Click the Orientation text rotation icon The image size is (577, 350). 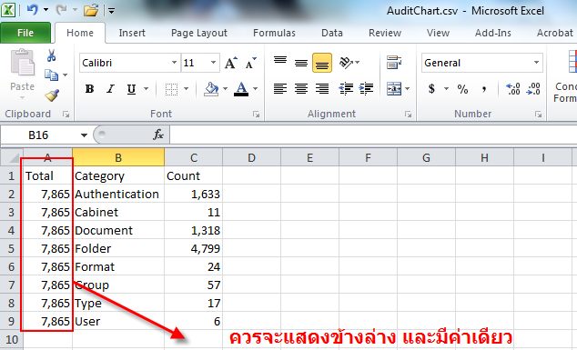(346, 63)
